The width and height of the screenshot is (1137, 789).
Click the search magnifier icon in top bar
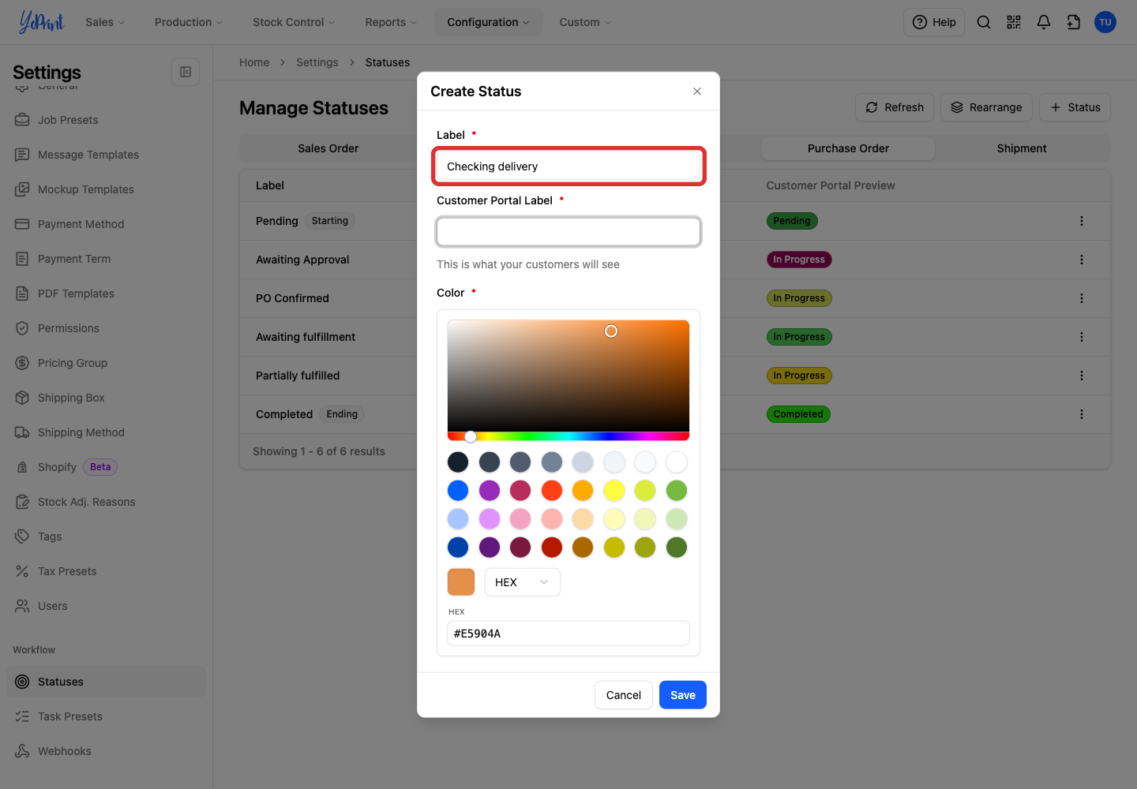tap(984, 22)
